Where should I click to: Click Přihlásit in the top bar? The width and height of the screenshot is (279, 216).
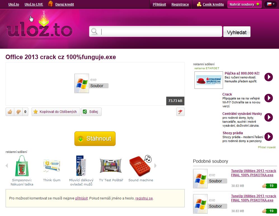pyautogui.click(x=159, y=4)
